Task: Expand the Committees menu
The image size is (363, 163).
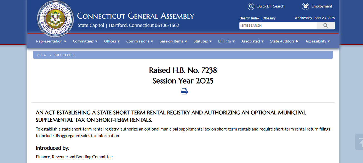Action: point(85,41)
